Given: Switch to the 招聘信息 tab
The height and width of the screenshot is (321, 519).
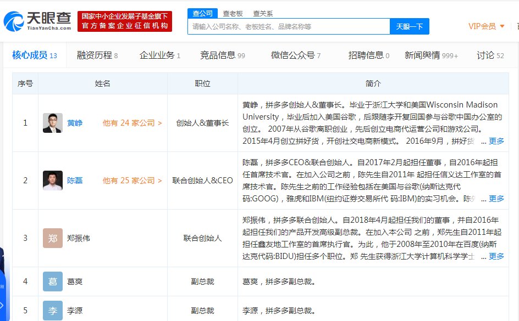Looking at the screenshot, I should coord(369,55).
